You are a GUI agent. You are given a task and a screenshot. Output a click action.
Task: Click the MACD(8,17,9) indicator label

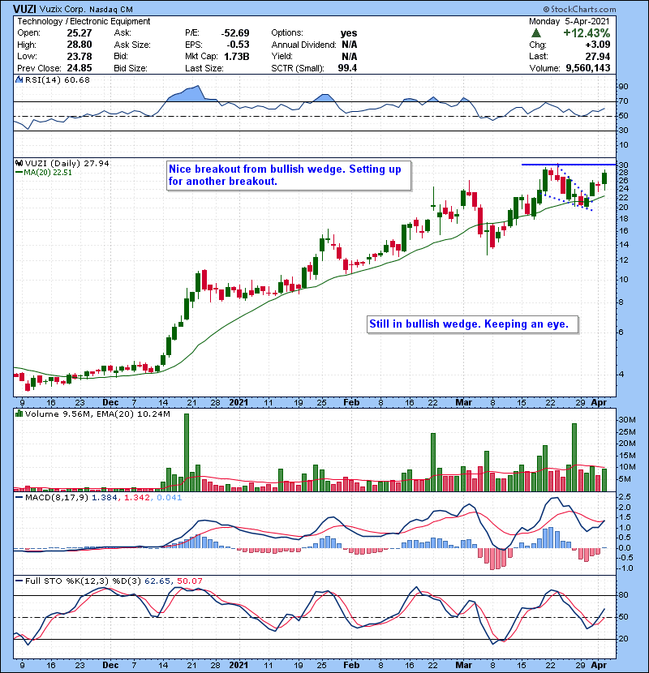(57, 498)
